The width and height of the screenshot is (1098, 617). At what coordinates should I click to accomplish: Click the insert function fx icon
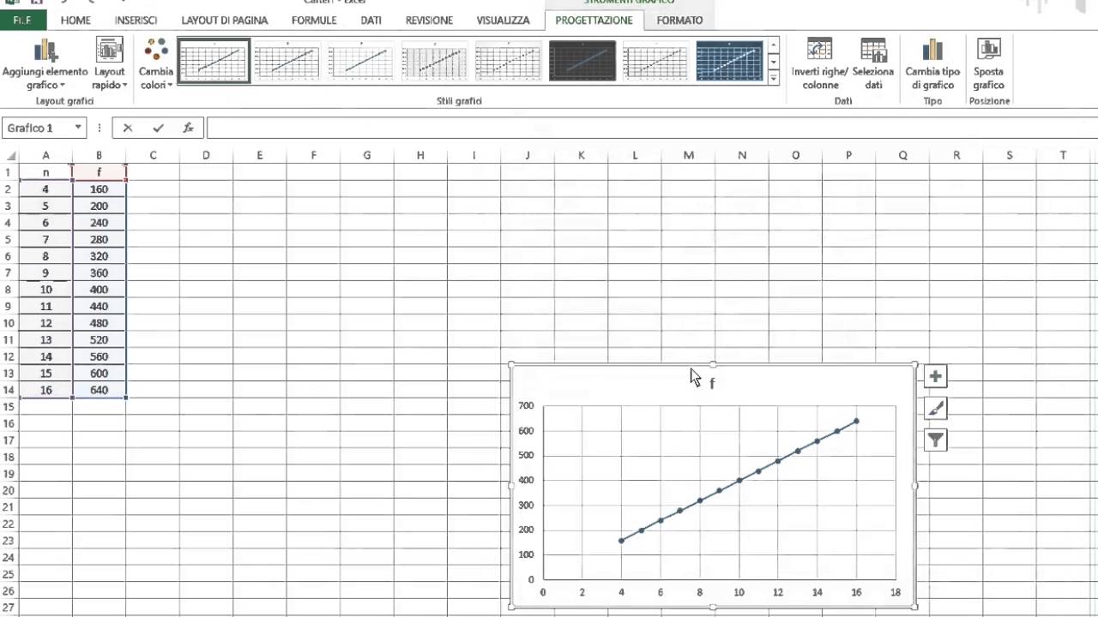click(x=188, y=128)
